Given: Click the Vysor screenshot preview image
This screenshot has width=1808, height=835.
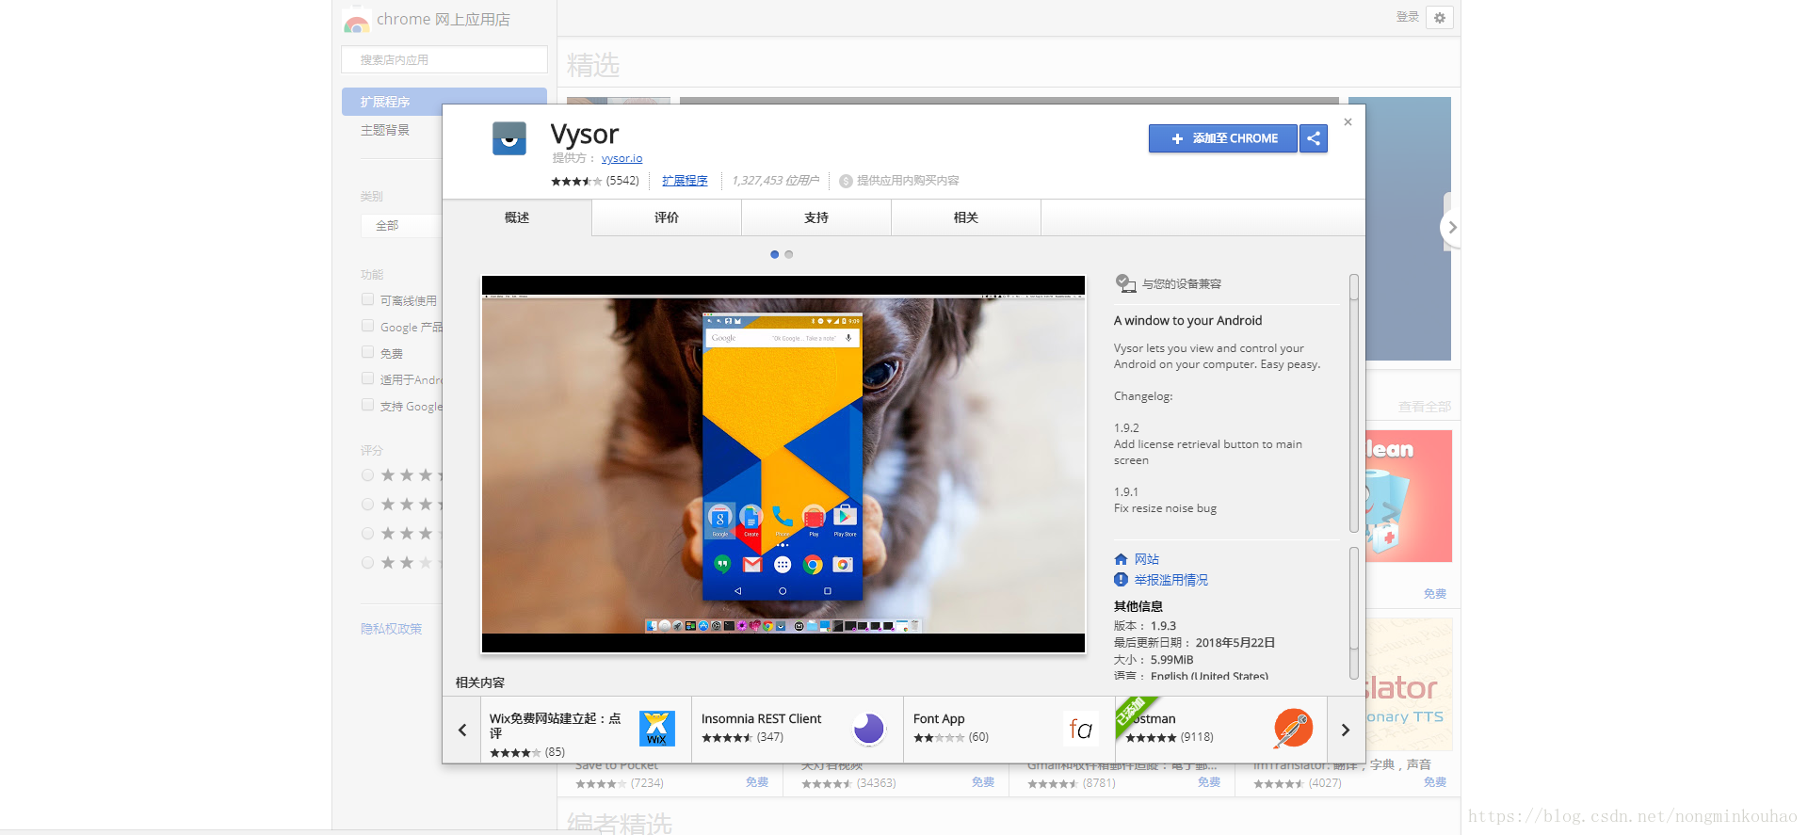Looking at the screenshot, I should pyautogui.click(x=783, y=464).
